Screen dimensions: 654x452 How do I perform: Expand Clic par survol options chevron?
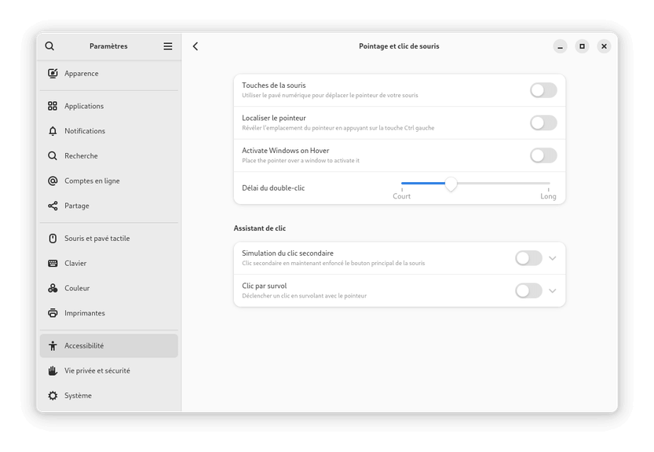553,290
